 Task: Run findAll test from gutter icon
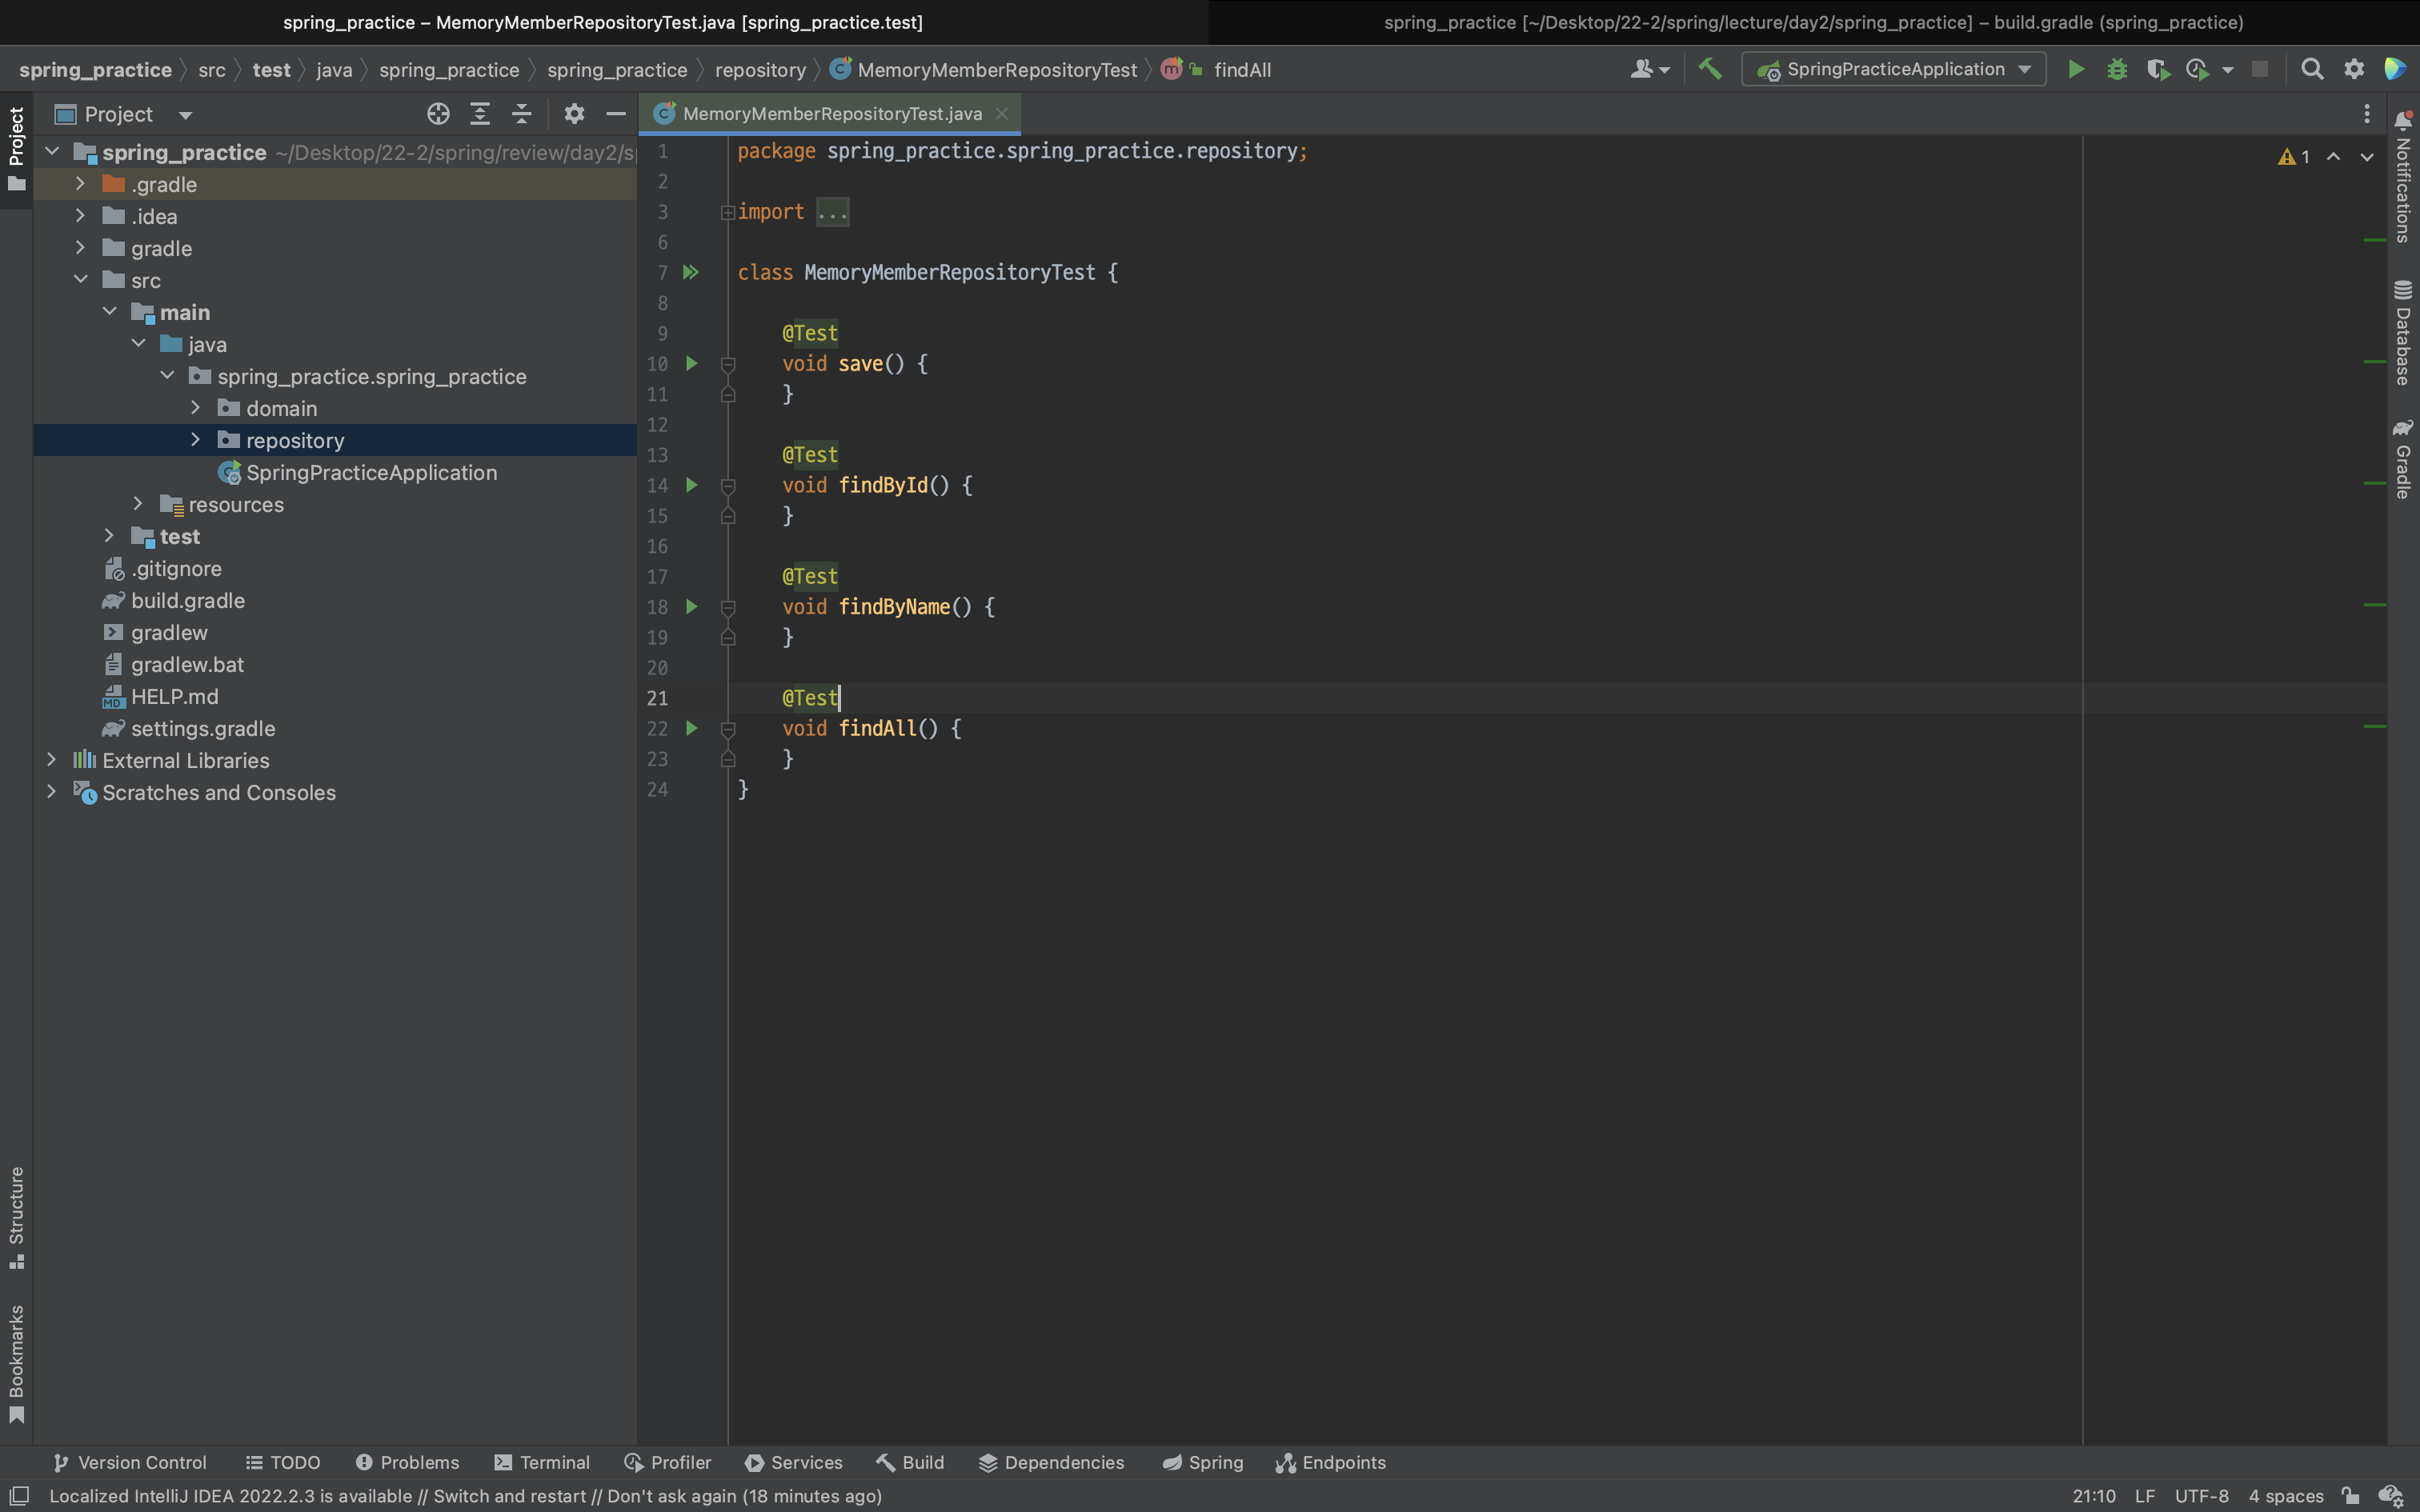(691, 728)
